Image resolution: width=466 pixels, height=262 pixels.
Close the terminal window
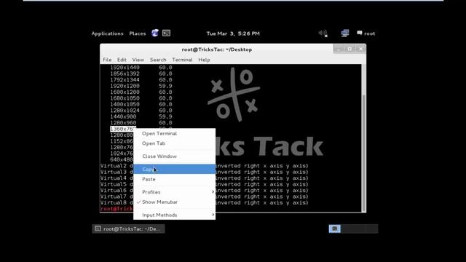(360, 49)
